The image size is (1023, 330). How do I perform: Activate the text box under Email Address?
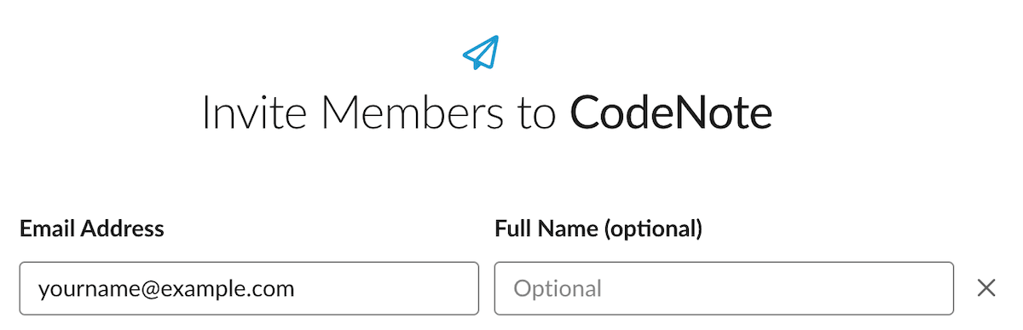click(249, 288)
